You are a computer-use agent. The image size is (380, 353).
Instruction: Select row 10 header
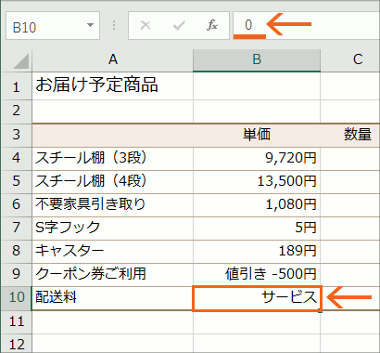pyautogui.click(x=16, y=298)
